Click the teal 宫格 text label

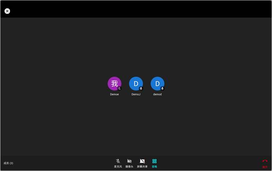click(154, 167)
